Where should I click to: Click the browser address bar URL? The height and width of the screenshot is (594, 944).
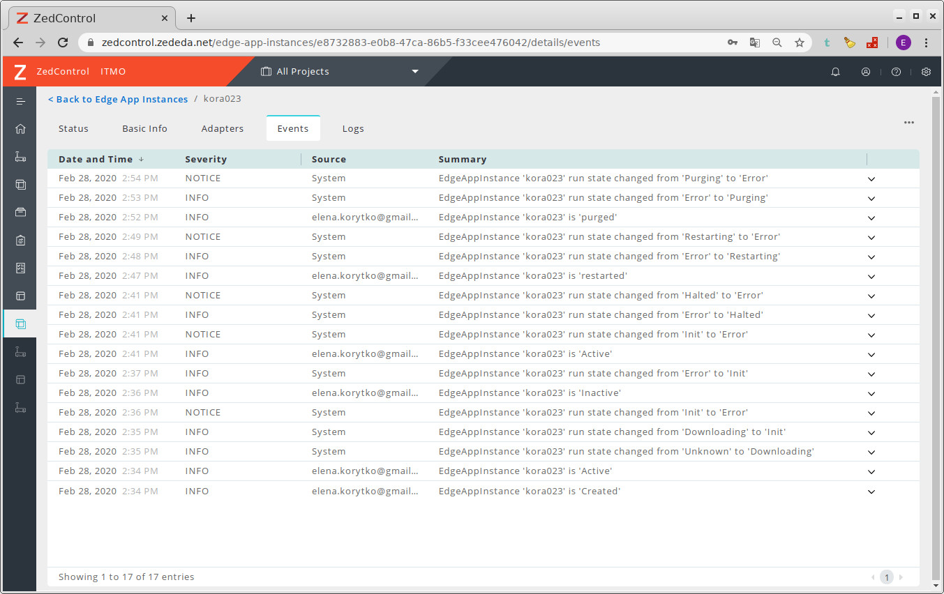click(350, 43)
